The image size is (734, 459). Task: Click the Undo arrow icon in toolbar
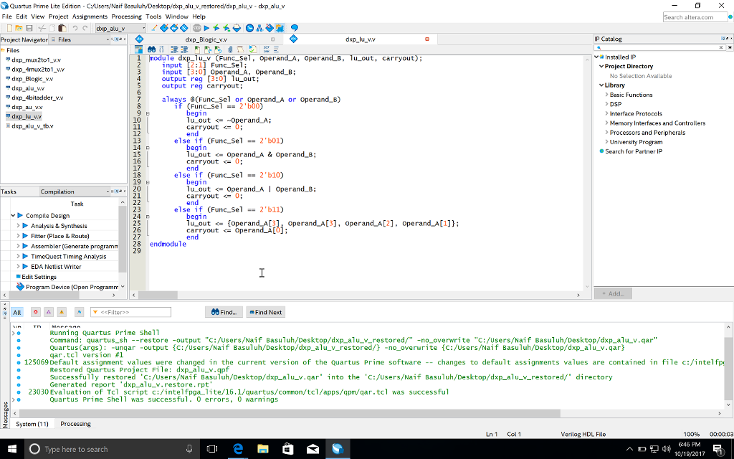click(x=75, y=28)
